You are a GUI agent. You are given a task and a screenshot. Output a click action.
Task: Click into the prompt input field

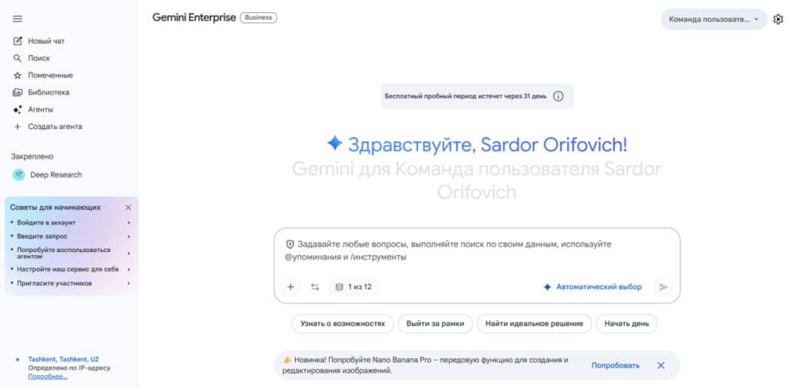pos(477,250)
